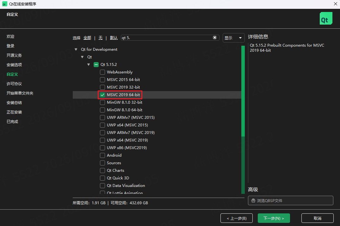Select 全部 components
The height and width of the screenshot is (226, 340).
87,38
